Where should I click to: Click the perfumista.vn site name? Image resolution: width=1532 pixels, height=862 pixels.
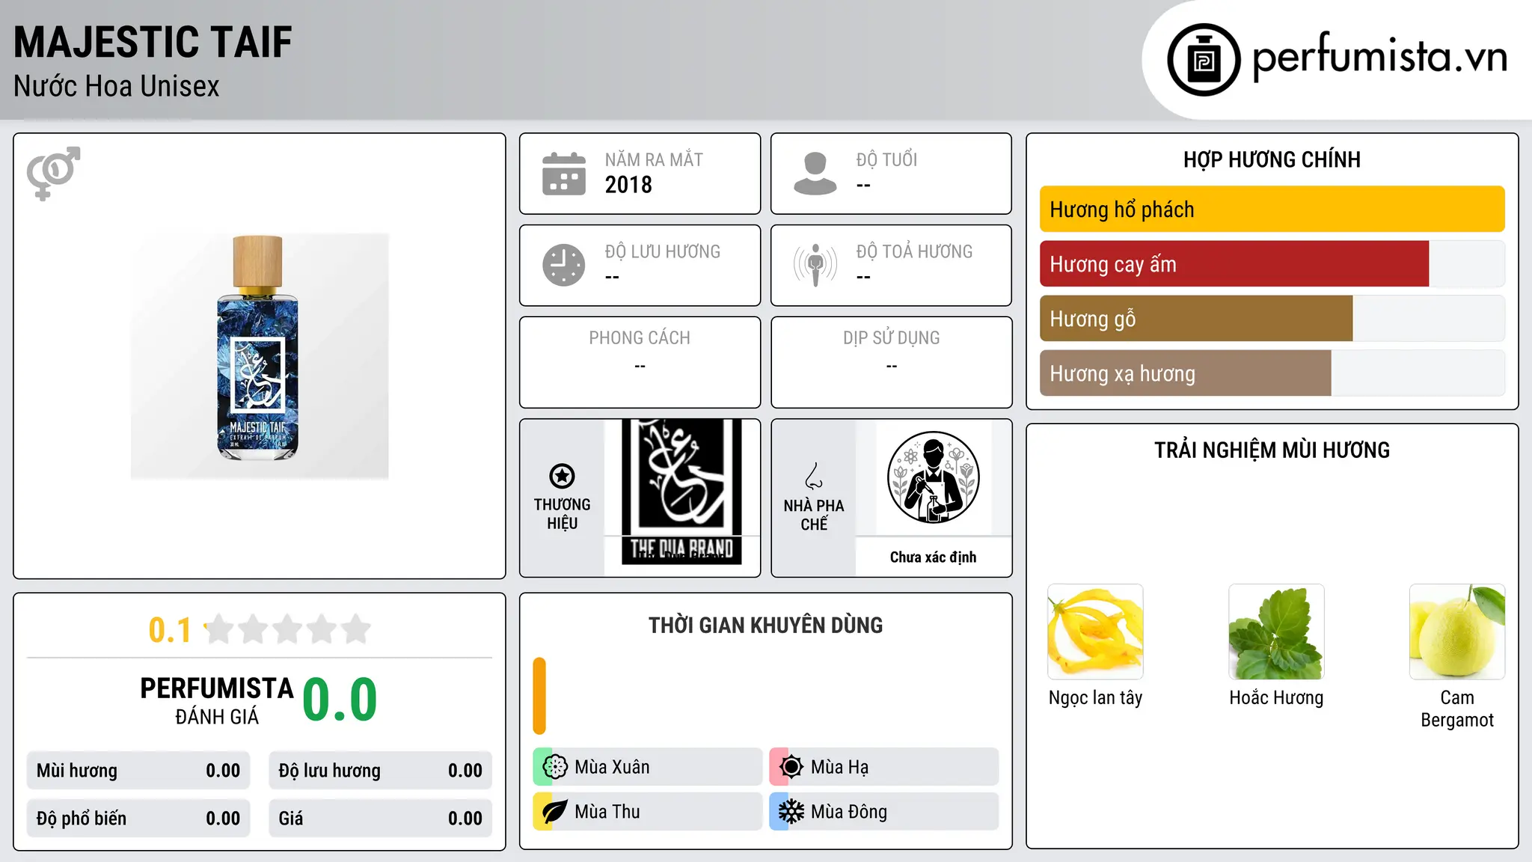[1380, 57]
